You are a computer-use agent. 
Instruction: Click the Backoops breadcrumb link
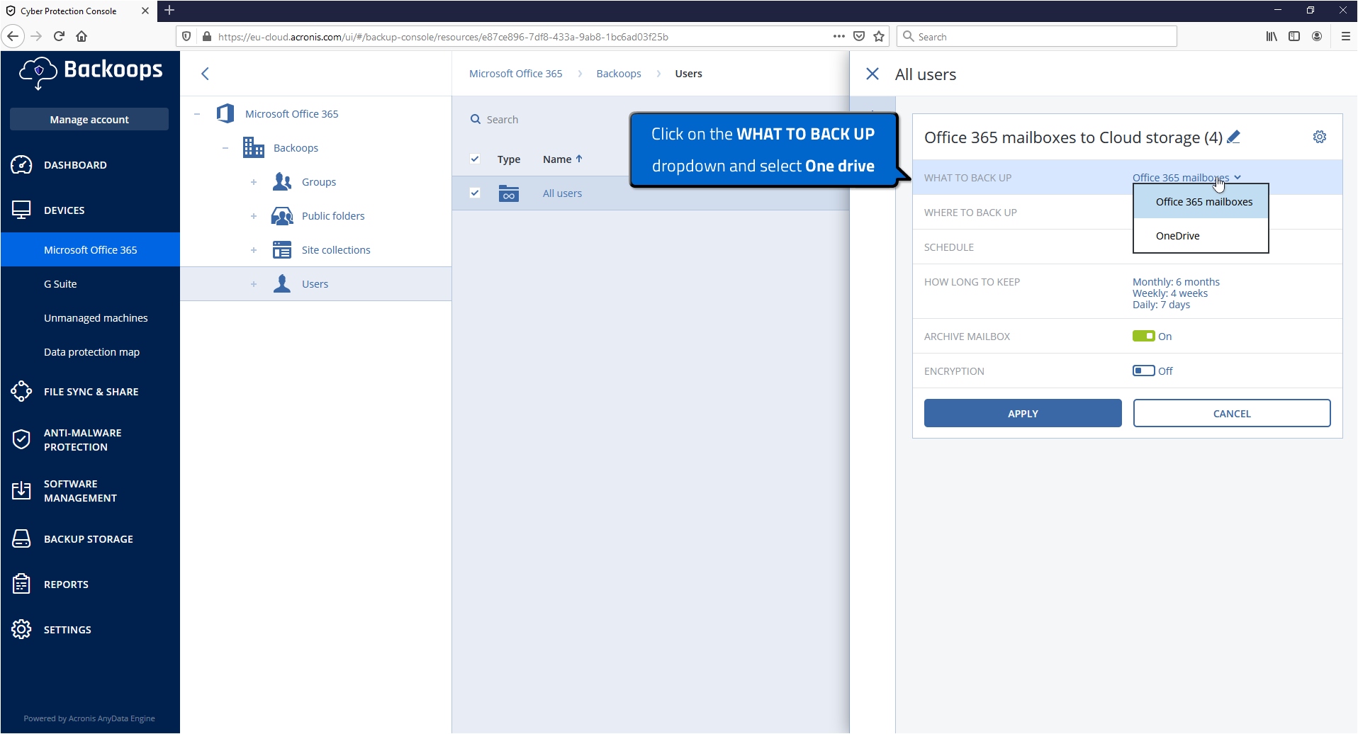point(618,74)
